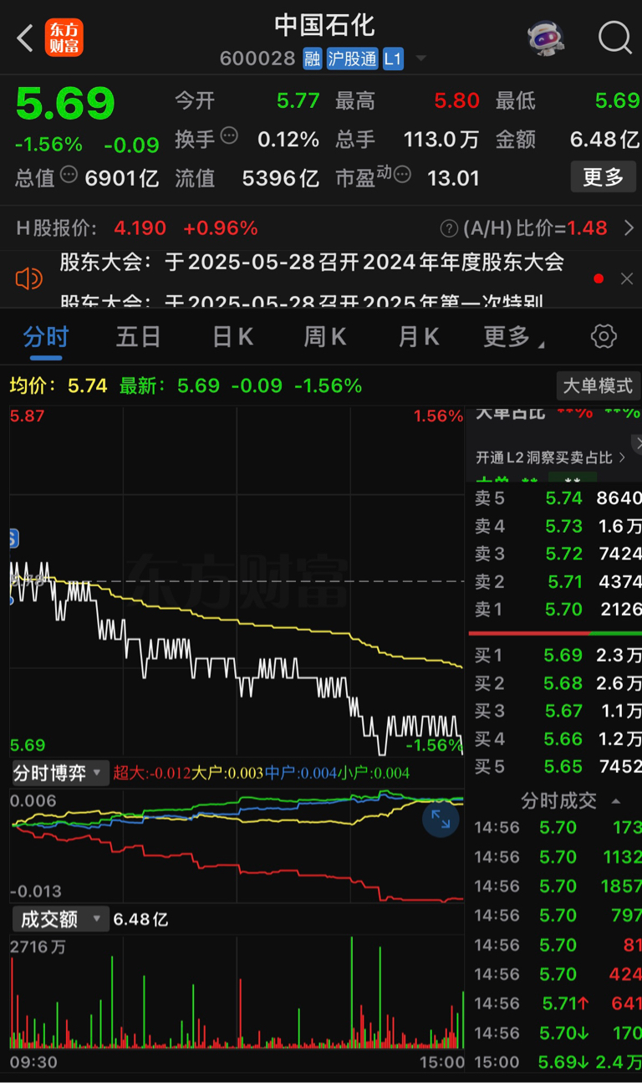
Task: Open H股 details with right chevron
Action: coord(629,227)
